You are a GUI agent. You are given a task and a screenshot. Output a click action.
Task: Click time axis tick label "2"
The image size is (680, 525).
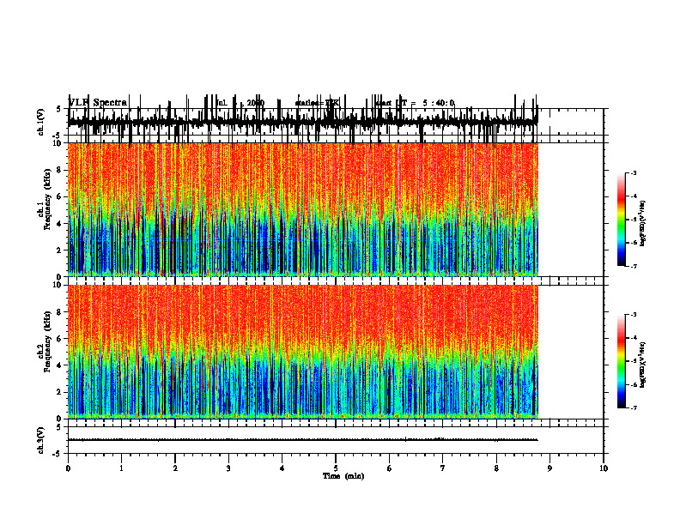click(175, 468)
